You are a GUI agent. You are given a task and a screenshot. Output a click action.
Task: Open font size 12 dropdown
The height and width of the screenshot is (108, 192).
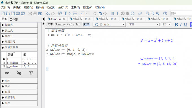coord(166,24)
